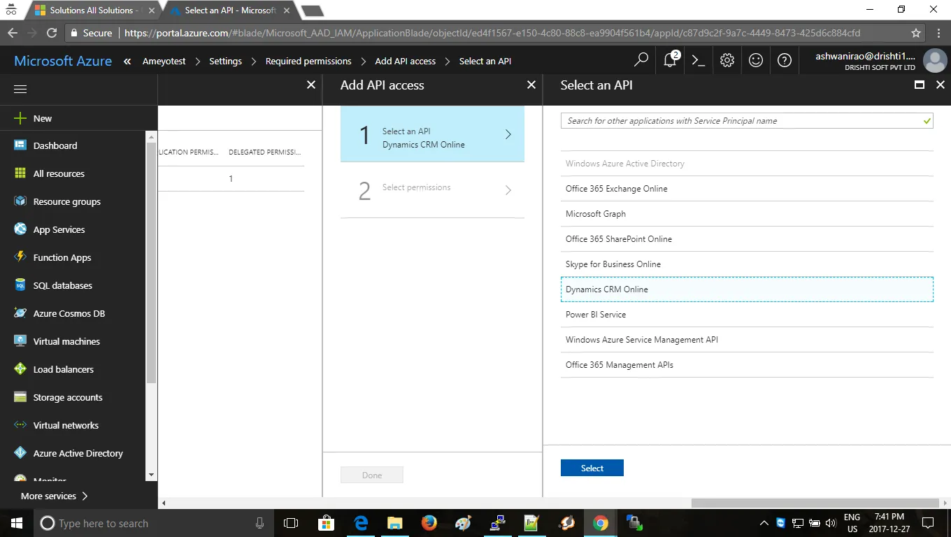This screenshot has width=951, height=537.
Task: Launch Cloud Shell from the top bar
Action: tap(698, 61)
